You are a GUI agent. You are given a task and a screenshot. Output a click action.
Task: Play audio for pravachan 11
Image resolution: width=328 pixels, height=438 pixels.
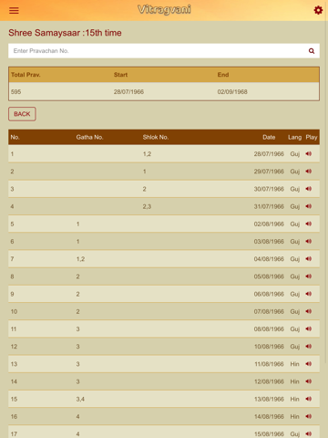pos(309,328)
